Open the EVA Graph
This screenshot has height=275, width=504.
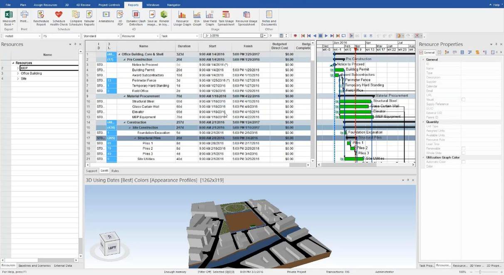(x=196, y=17)
